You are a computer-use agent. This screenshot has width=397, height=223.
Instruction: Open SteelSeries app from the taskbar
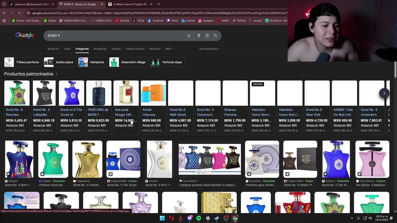[208, 218]
